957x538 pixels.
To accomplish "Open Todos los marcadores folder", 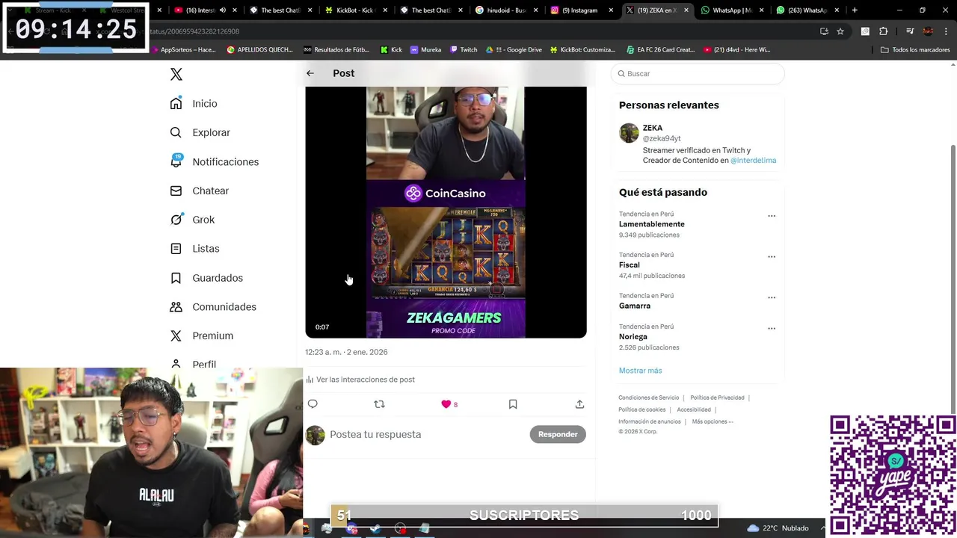I will 915,50.
